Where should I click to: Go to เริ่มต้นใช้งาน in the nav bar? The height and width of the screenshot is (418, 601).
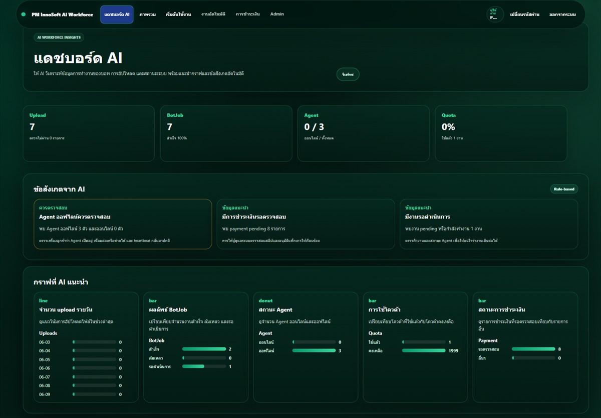point(178,14)
